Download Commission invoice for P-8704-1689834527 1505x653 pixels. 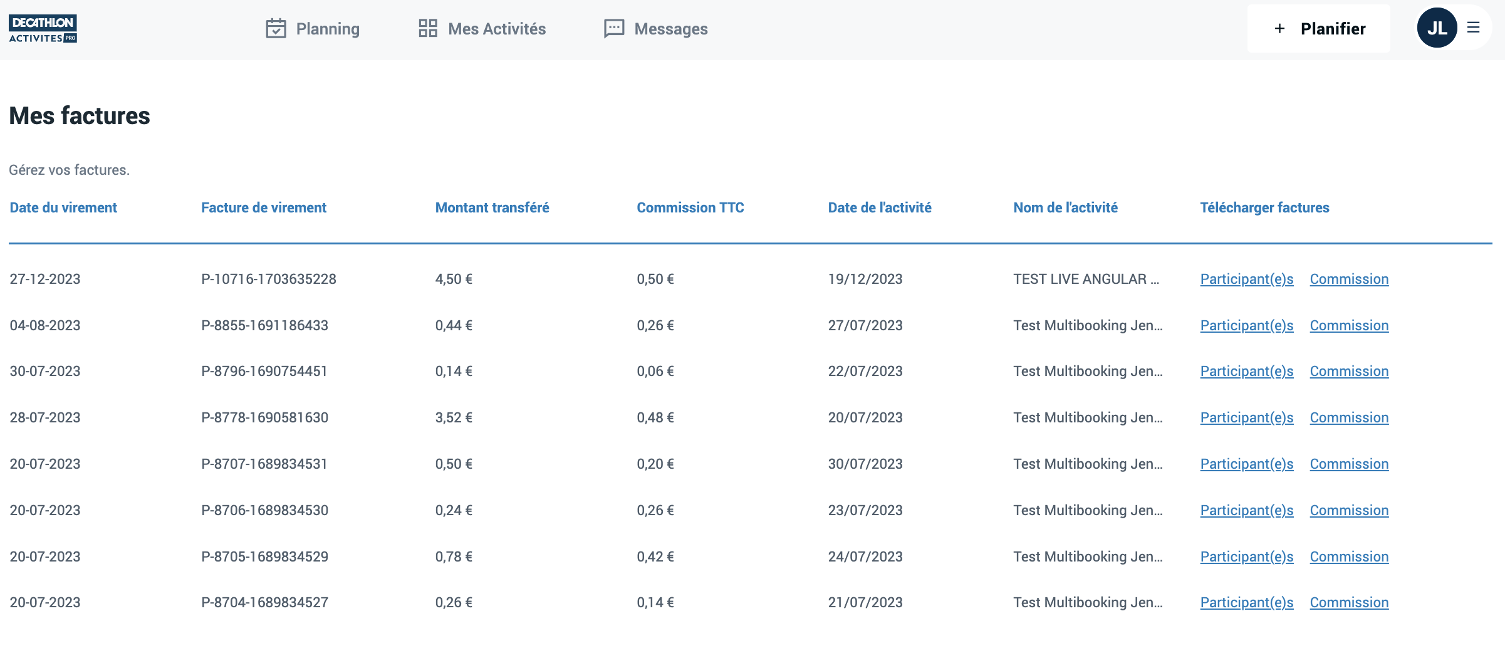(1348, 602)
